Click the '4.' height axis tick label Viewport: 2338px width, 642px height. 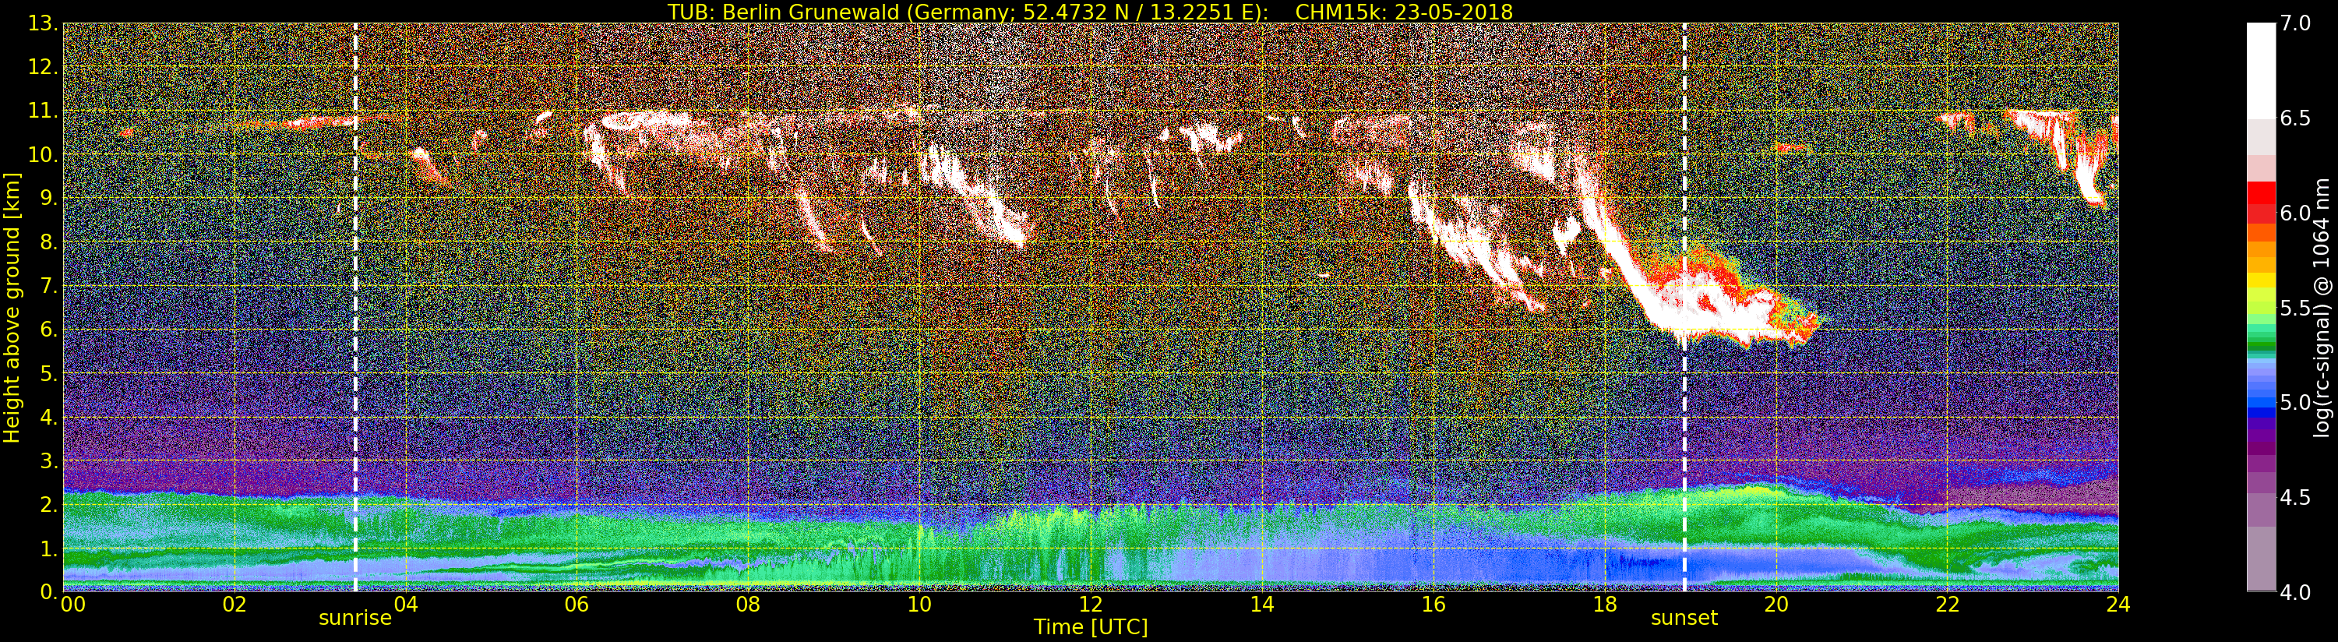pyautogui.click(x=48, y=417)
